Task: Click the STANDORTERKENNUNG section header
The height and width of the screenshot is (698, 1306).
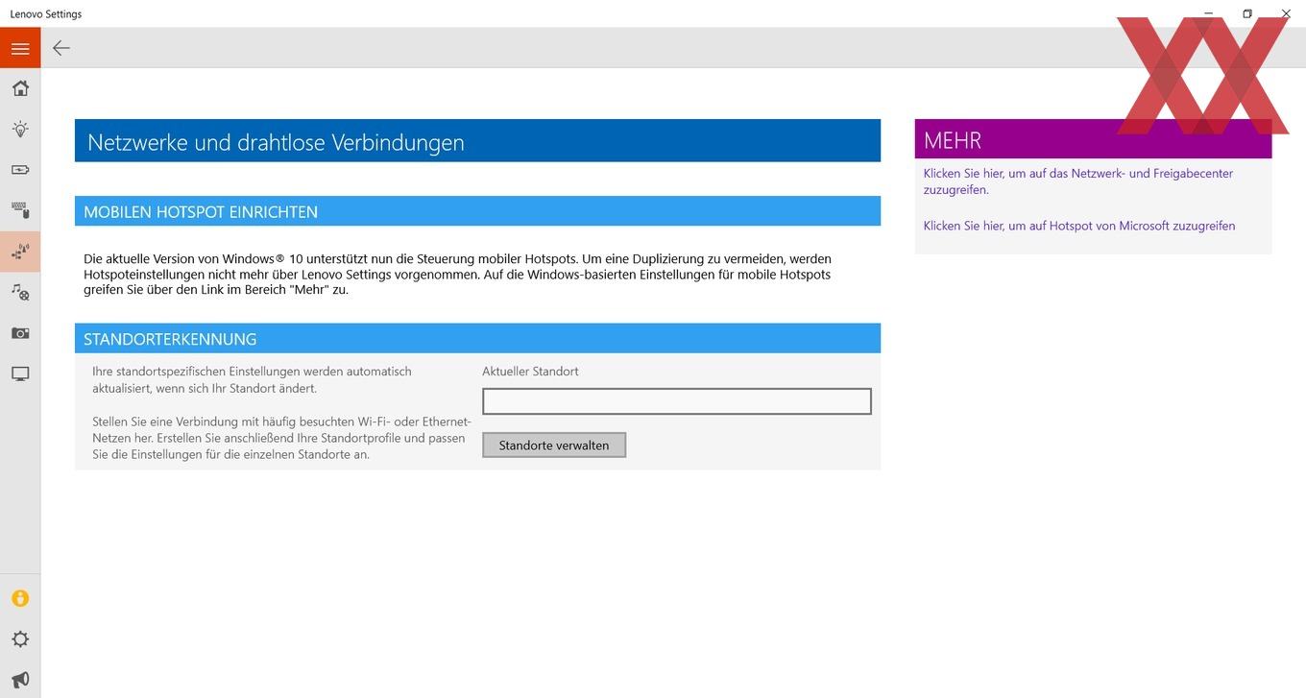Action: point(477,339)
